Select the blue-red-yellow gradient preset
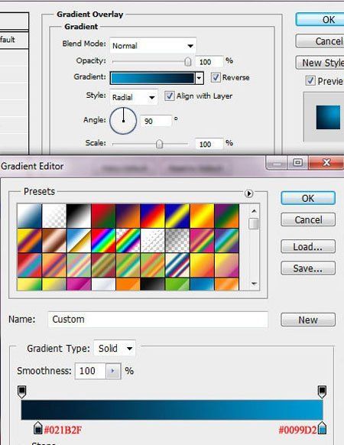344x445 pixels. (153, 216)
